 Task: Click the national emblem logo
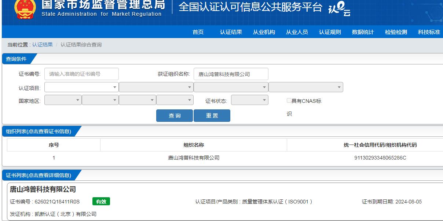click(25, 9)
